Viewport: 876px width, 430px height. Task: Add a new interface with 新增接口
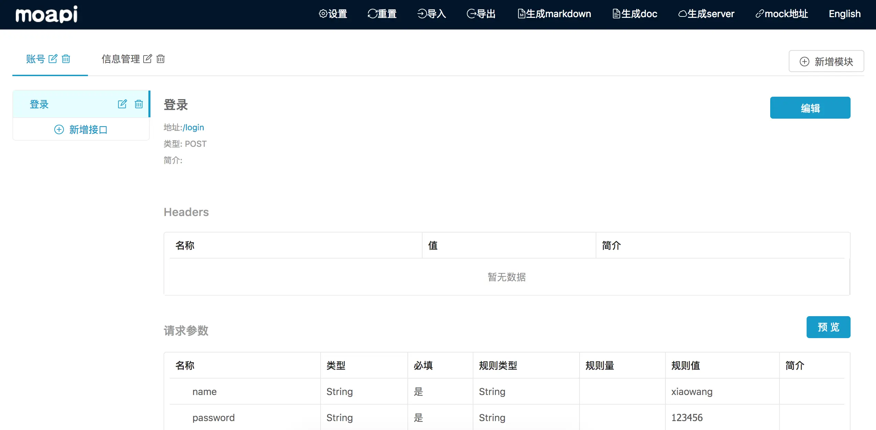(81, 130)
